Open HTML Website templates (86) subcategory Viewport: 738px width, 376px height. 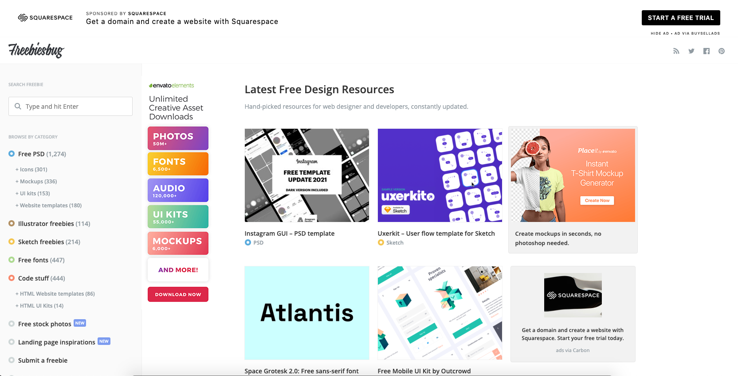(x=56, y=294)
